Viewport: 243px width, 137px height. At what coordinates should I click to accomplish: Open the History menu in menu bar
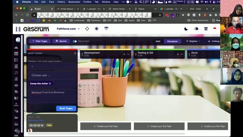click(x=61, y=2)
